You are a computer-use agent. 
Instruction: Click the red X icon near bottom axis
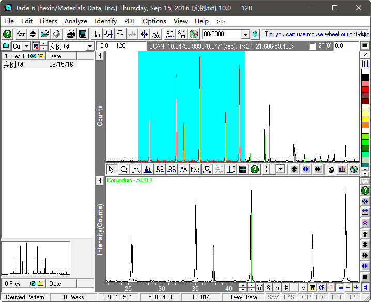[x=331, y=288]
